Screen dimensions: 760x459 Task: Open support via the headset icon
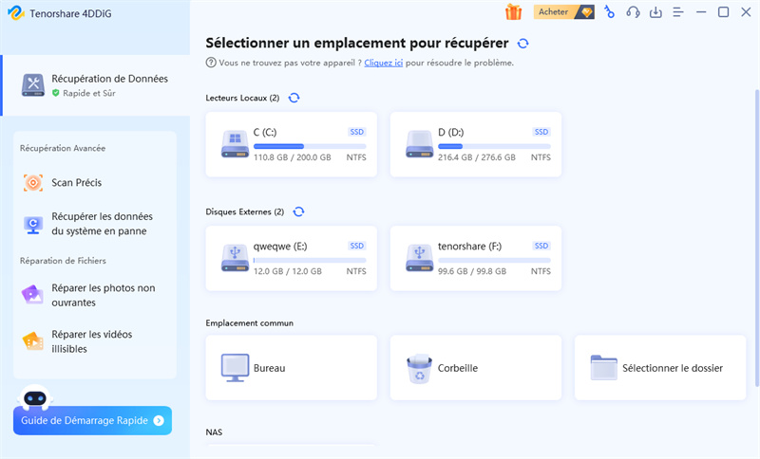(x=633, y=12)
